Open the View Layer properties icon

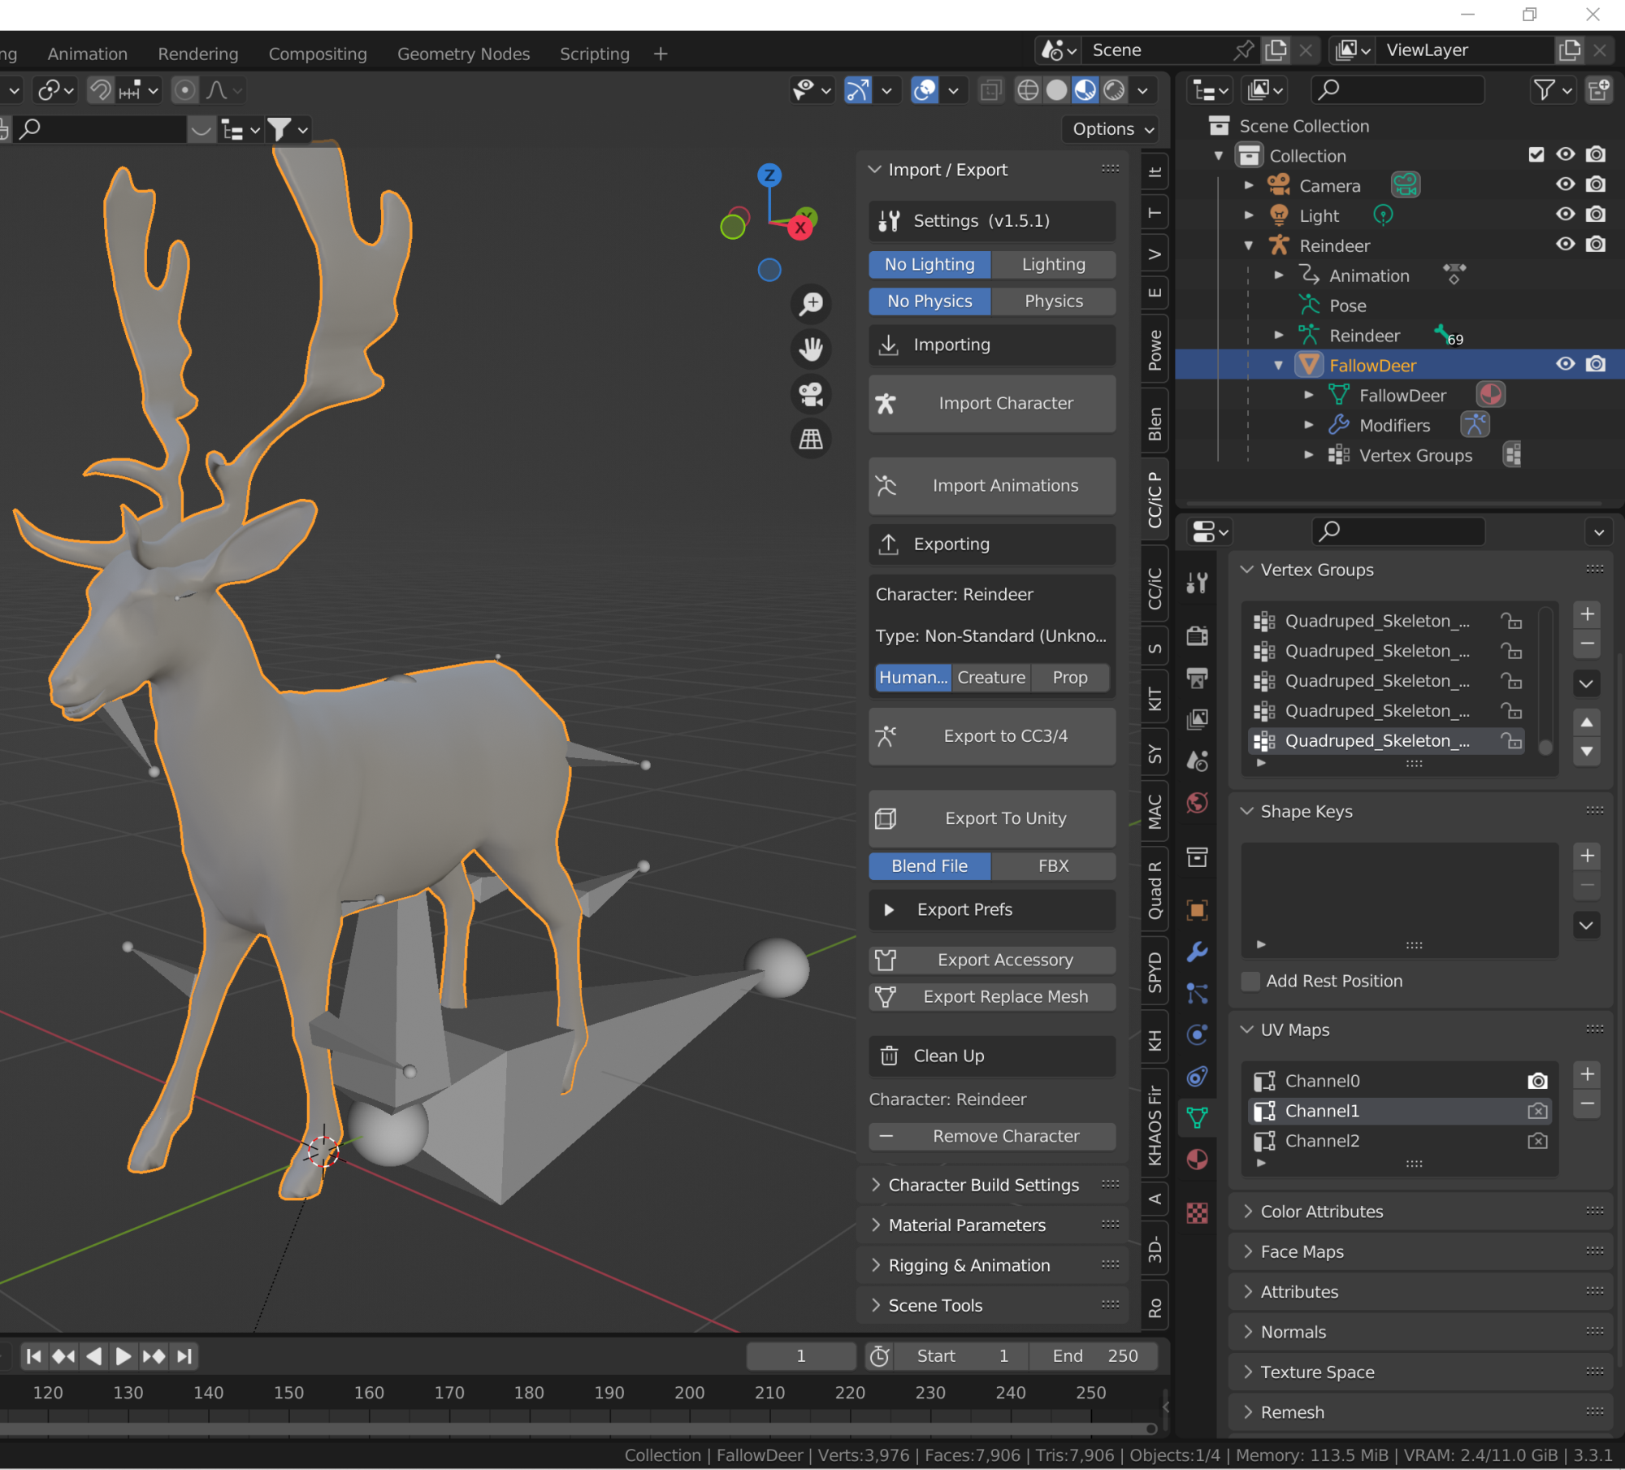coord(1197,719)
